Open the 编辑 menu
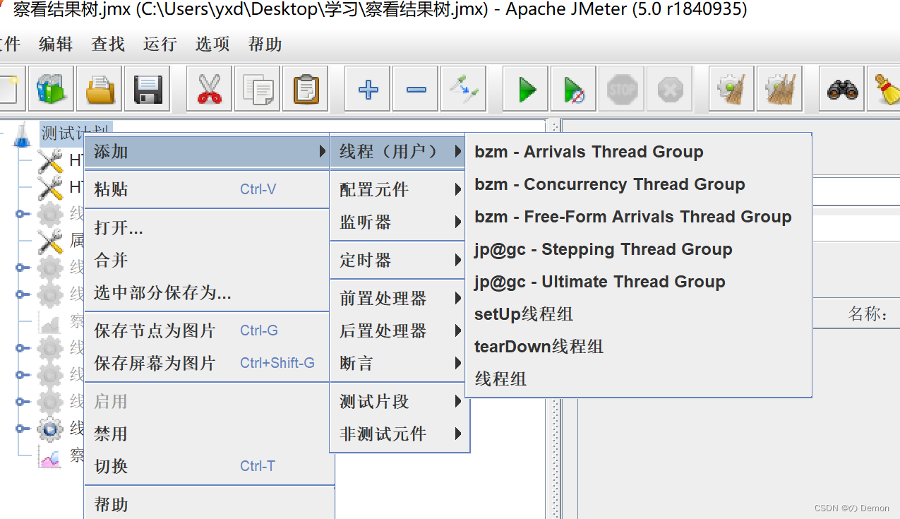The image size is (900, 519). 56,44
